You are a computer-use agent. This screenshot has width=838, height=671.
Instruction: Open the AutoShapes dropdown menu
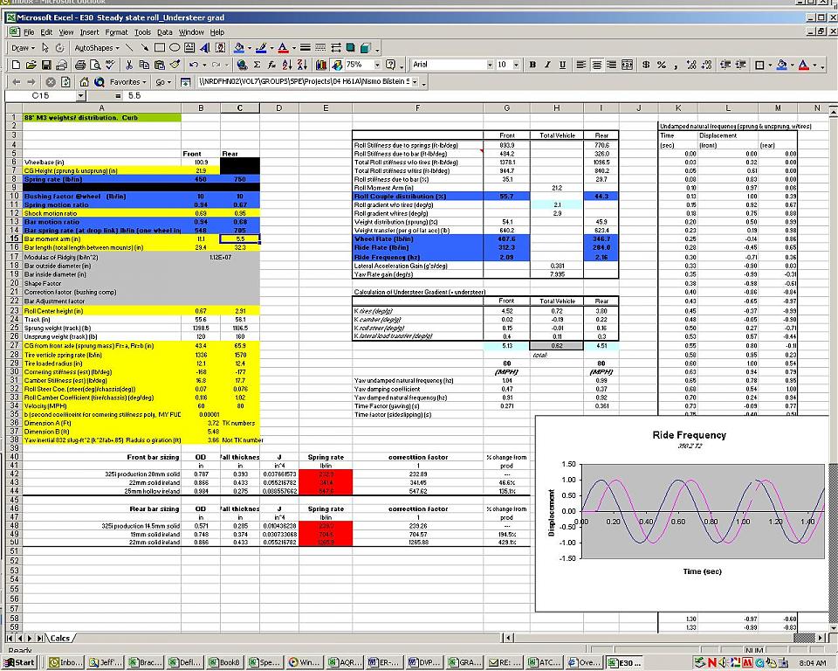coord(94,47)
